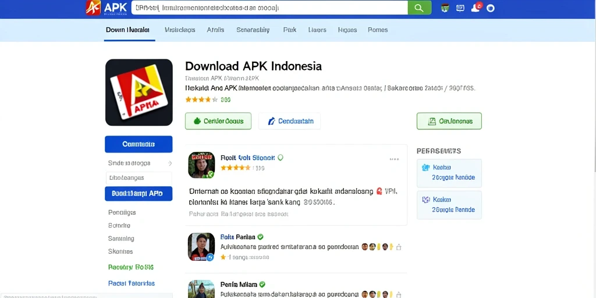This screenshot has width=596, height=298.
Task: Open the second Kaaken 20ogate Ranode card
Action: point(449,205)
